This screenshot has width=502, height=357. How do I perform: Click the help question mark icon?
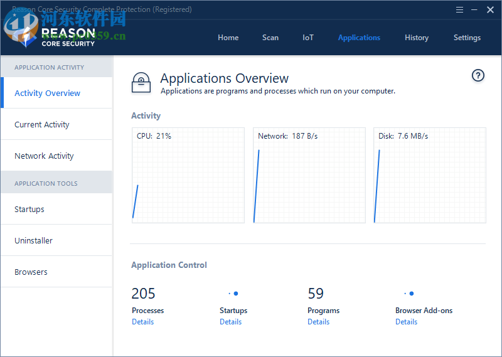478,75
